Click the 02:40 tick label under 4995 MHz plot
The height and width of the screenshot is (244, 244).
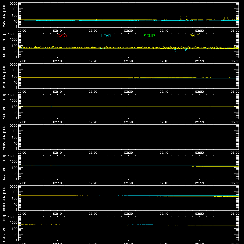click(164, 183)
